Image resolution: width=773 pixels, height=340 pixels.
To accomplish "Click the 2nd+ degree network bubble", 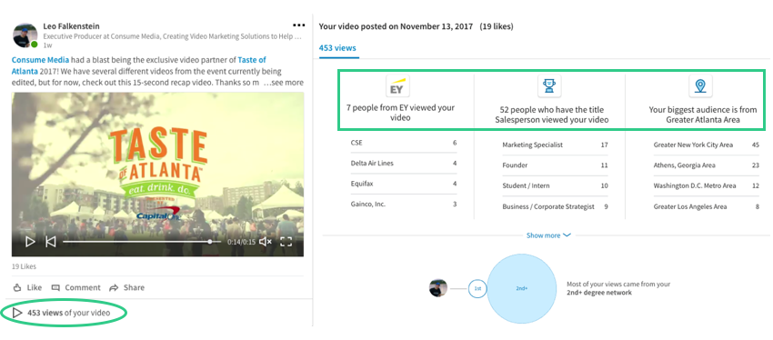I will [522, 288].
